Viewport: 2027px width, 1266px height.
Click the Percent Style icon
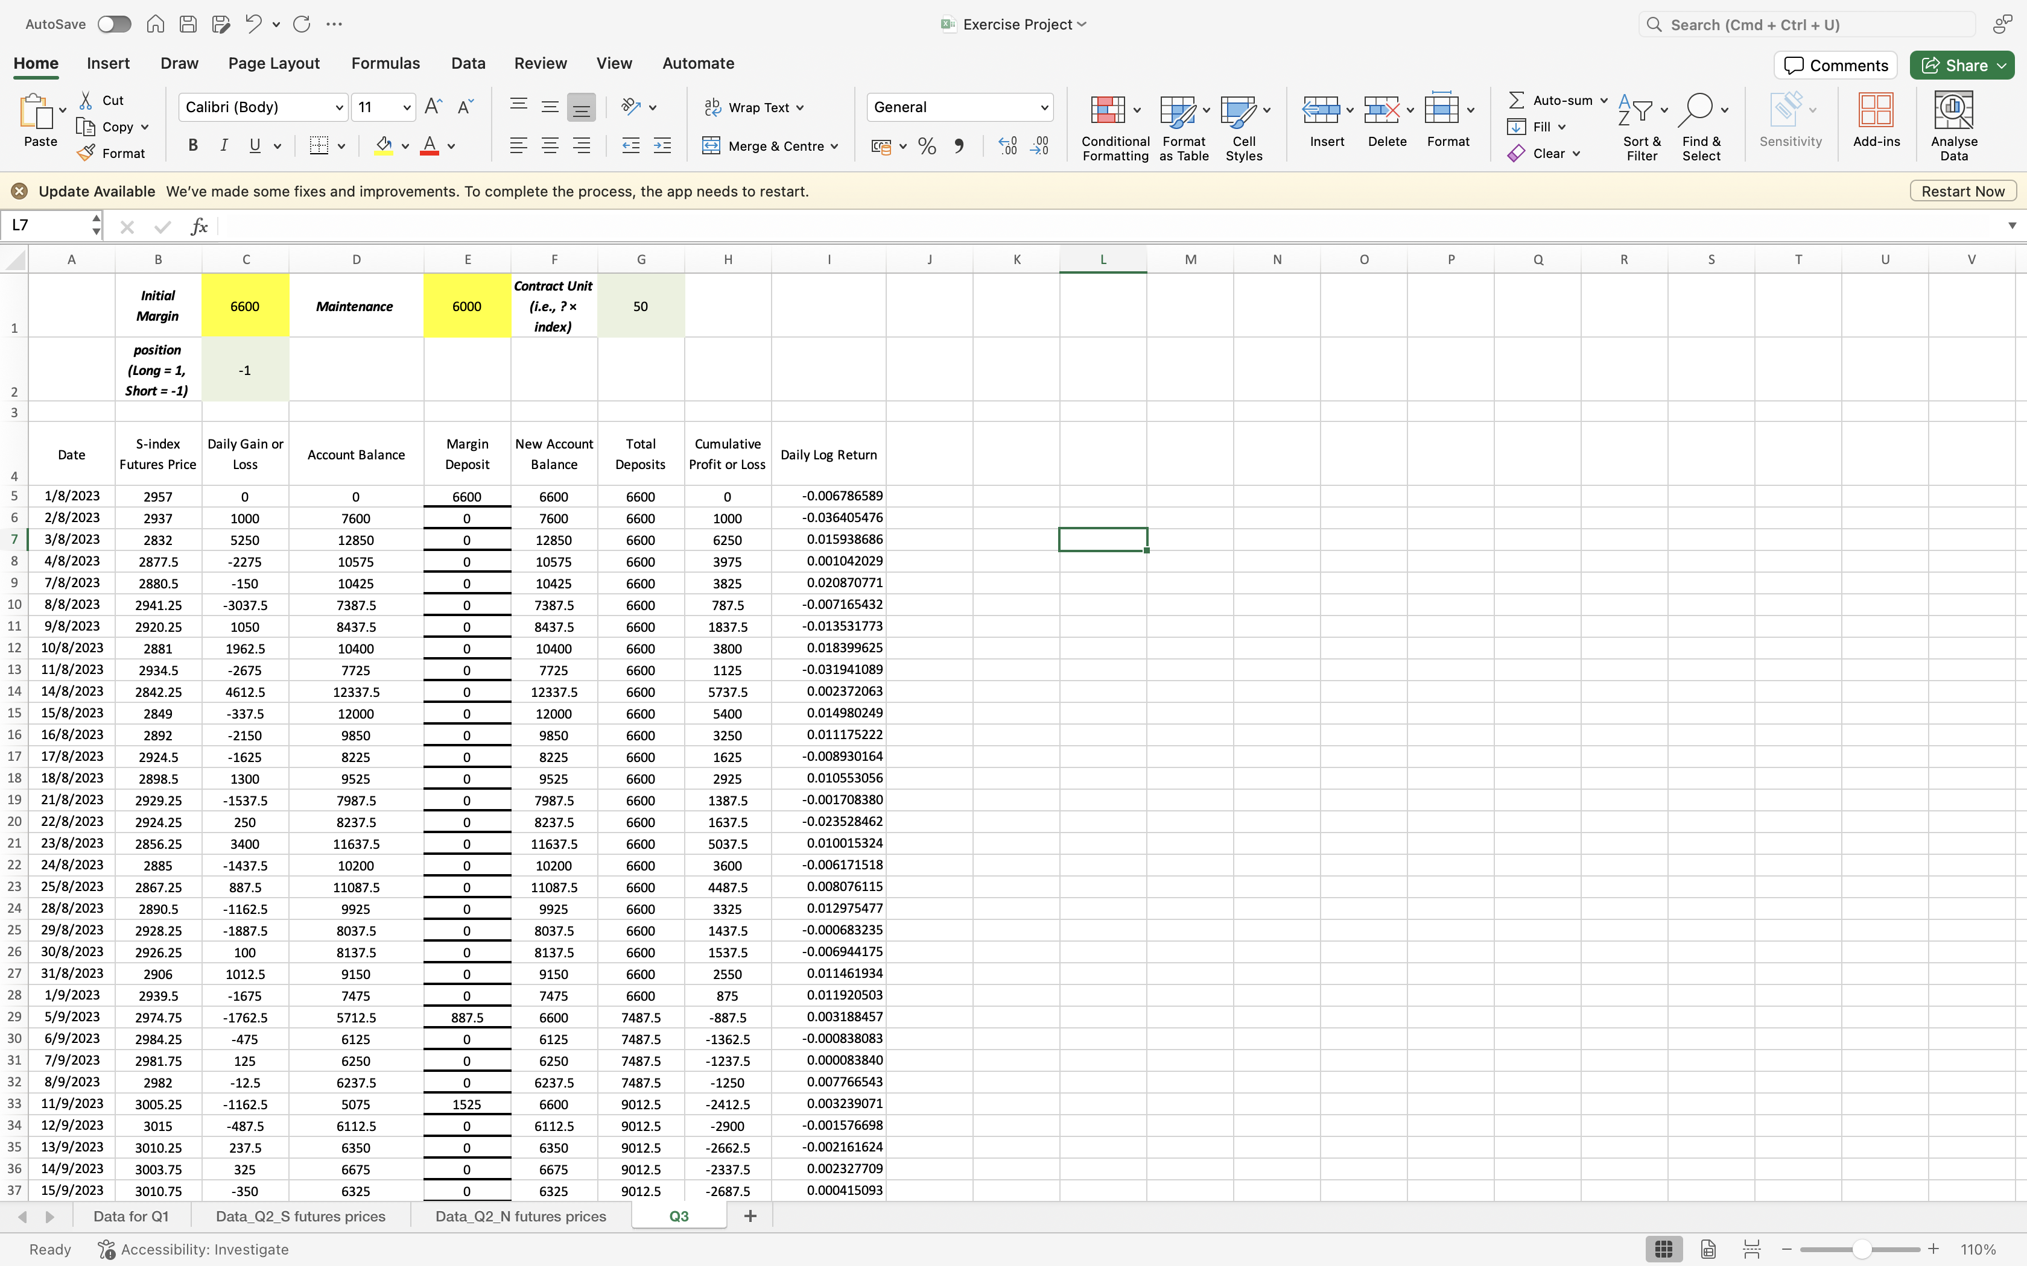[x=927, y=146]
